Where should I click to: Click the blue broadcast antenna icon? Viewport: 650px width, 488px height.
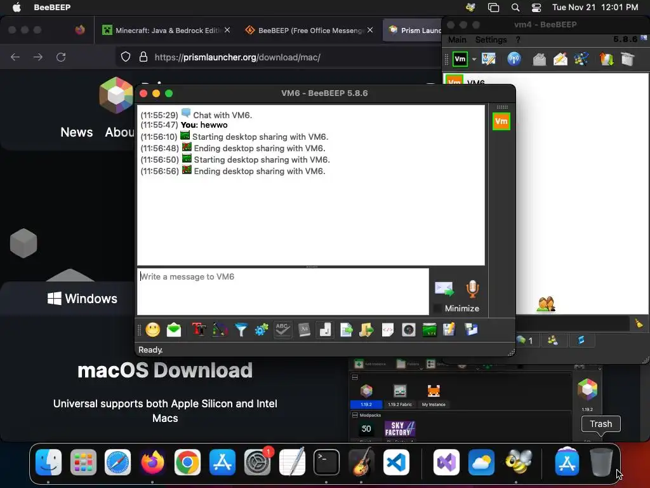click(x=514, y=59)
